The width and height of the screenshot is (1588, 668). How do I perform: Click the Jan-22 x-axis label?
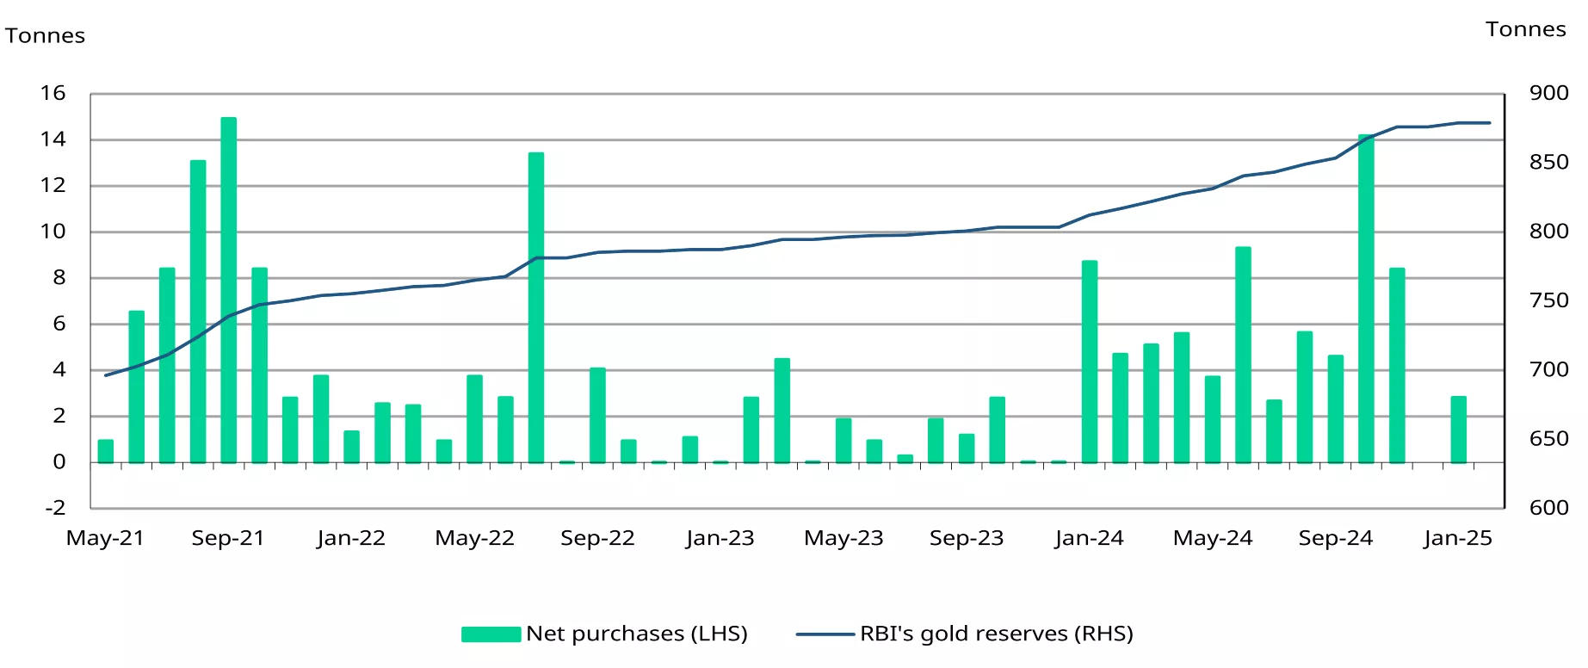coord(351,539)
